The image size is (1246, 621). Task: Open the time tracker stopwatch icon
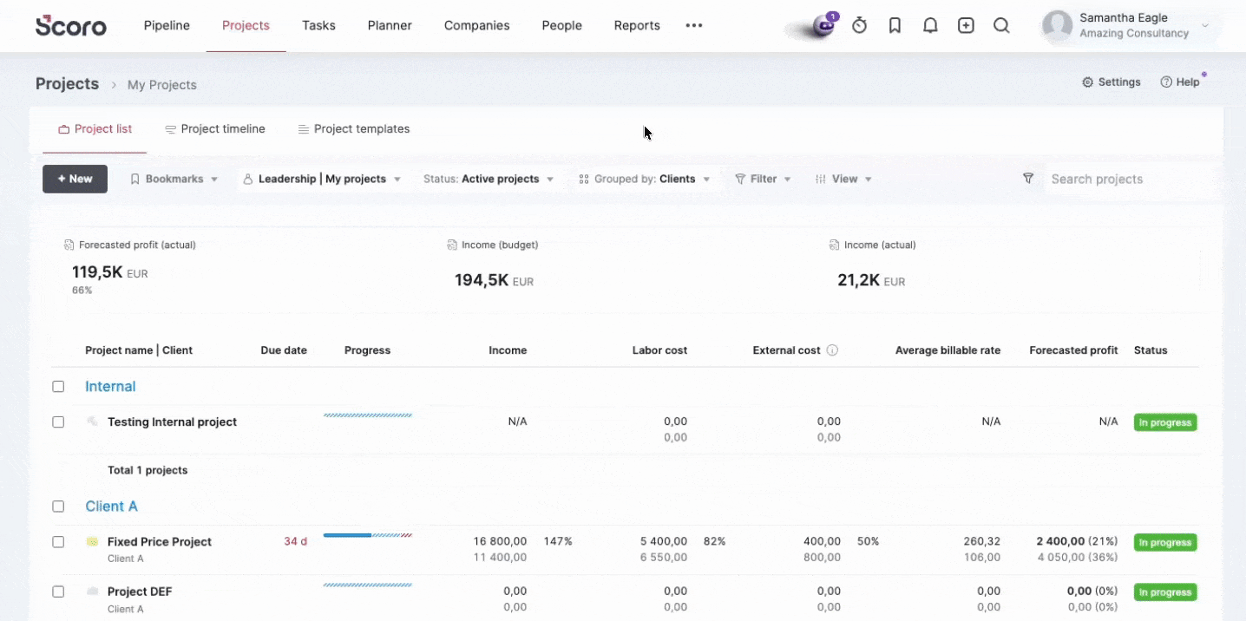[859, 26]
